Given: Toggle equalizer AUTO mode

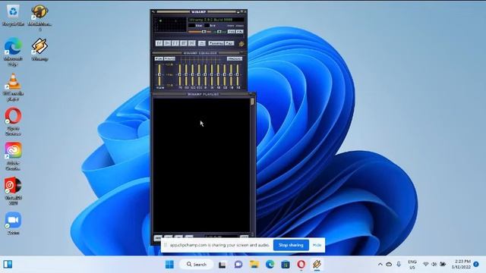Looking at the screenshot, I should 169,59.
